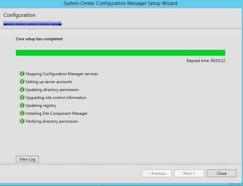Select 'Verifying directory permission' text
The width and height of the screenshot is (243, 186).
52,121
